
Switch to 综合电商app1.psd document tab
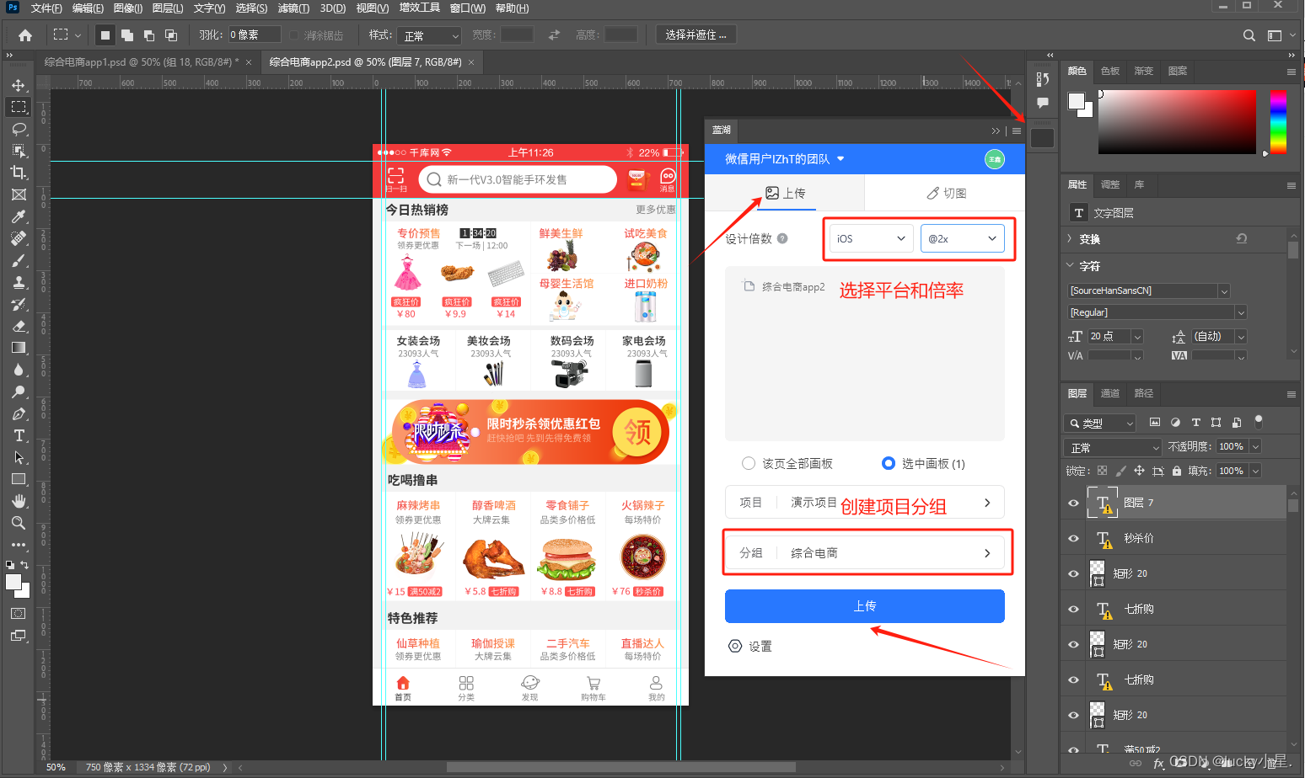[x=142, y=62]
